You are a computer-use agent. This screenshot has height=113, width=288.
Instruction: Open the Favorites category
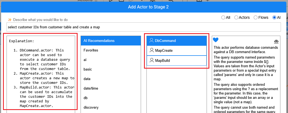click(x=91, y=50)
